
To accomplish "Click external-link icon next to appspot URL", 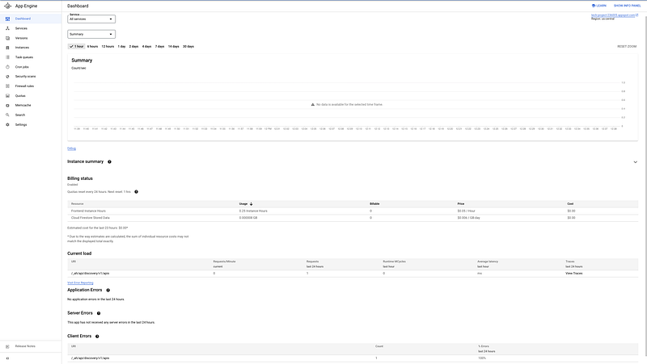I will (x=636, y=15).
